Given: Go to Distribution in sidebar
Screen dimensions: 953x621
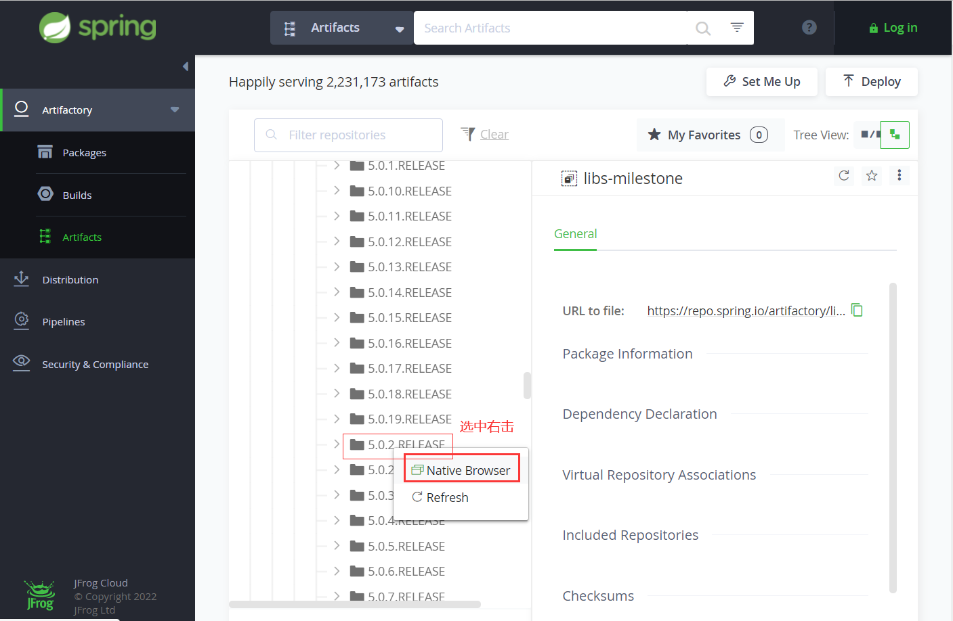Looking at the screenshot, I should pos(70,280).
